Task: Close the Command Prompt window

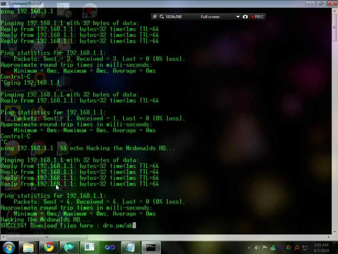Action: (332, 3)
